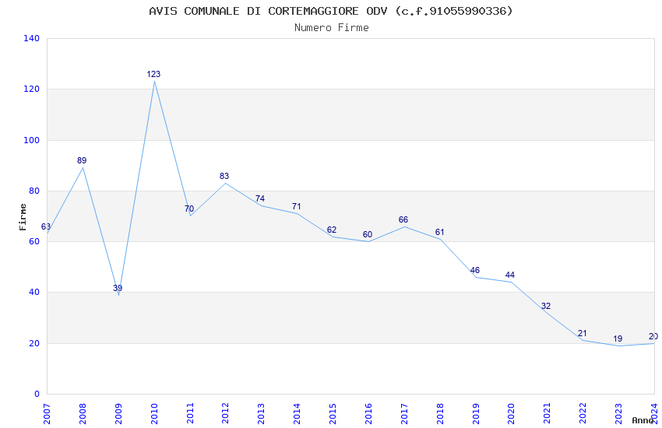Click the data label 83 for 2012
The width and height of the screenshot is (662, 428).
[x=224, y=177]
